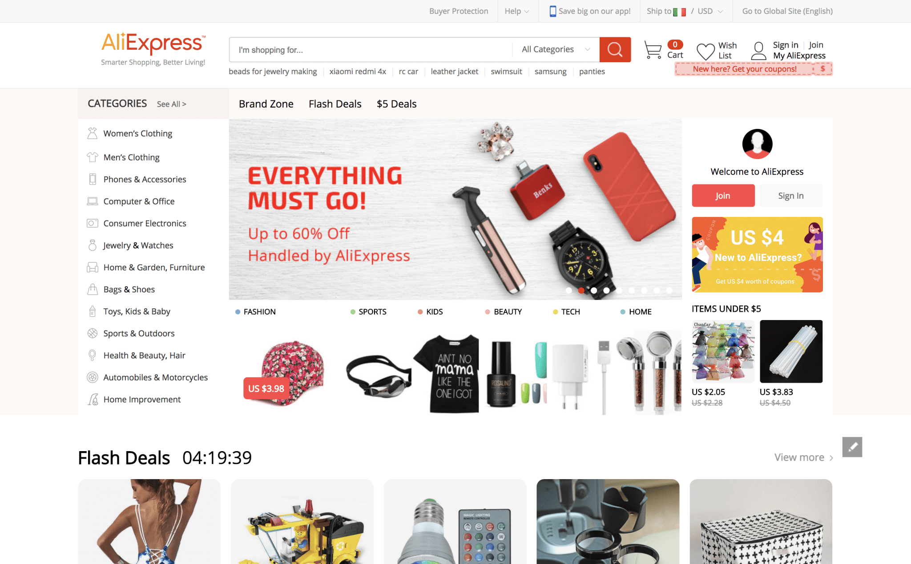Open the Brand Zone tab
Screen dimensions: 911x564
coord(266,104)
